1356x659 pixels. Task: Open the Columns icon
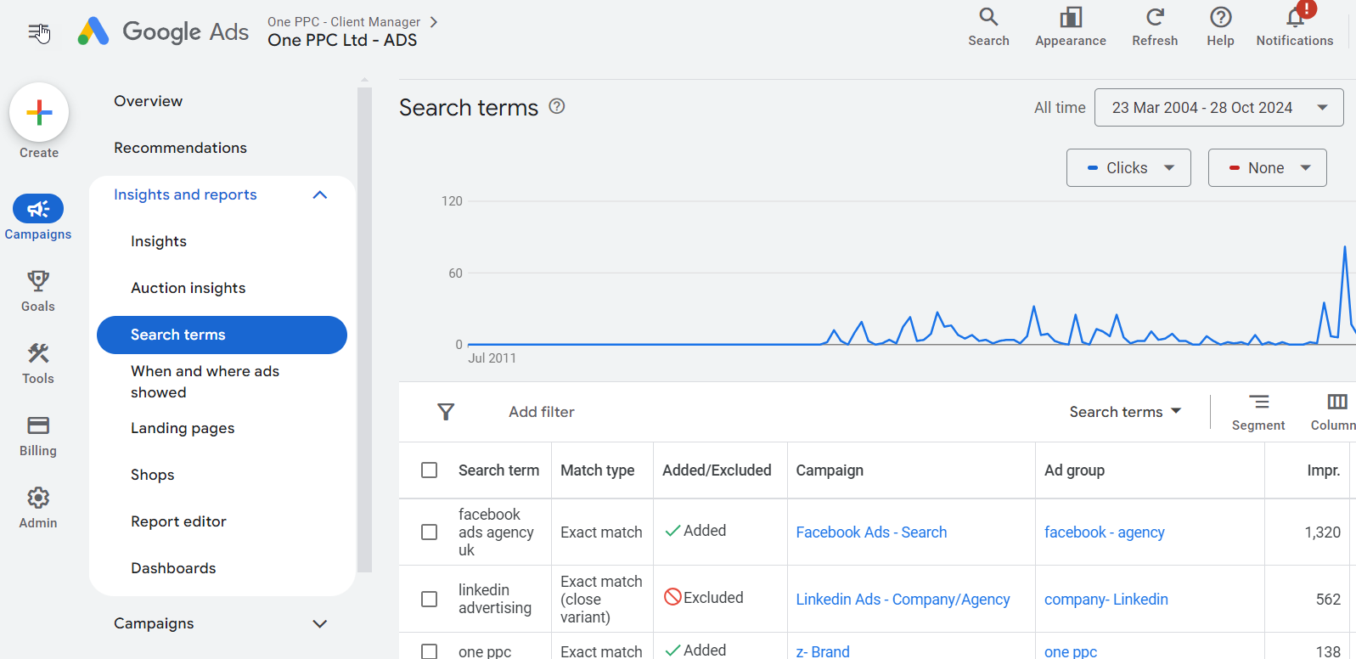[1337, 402]
